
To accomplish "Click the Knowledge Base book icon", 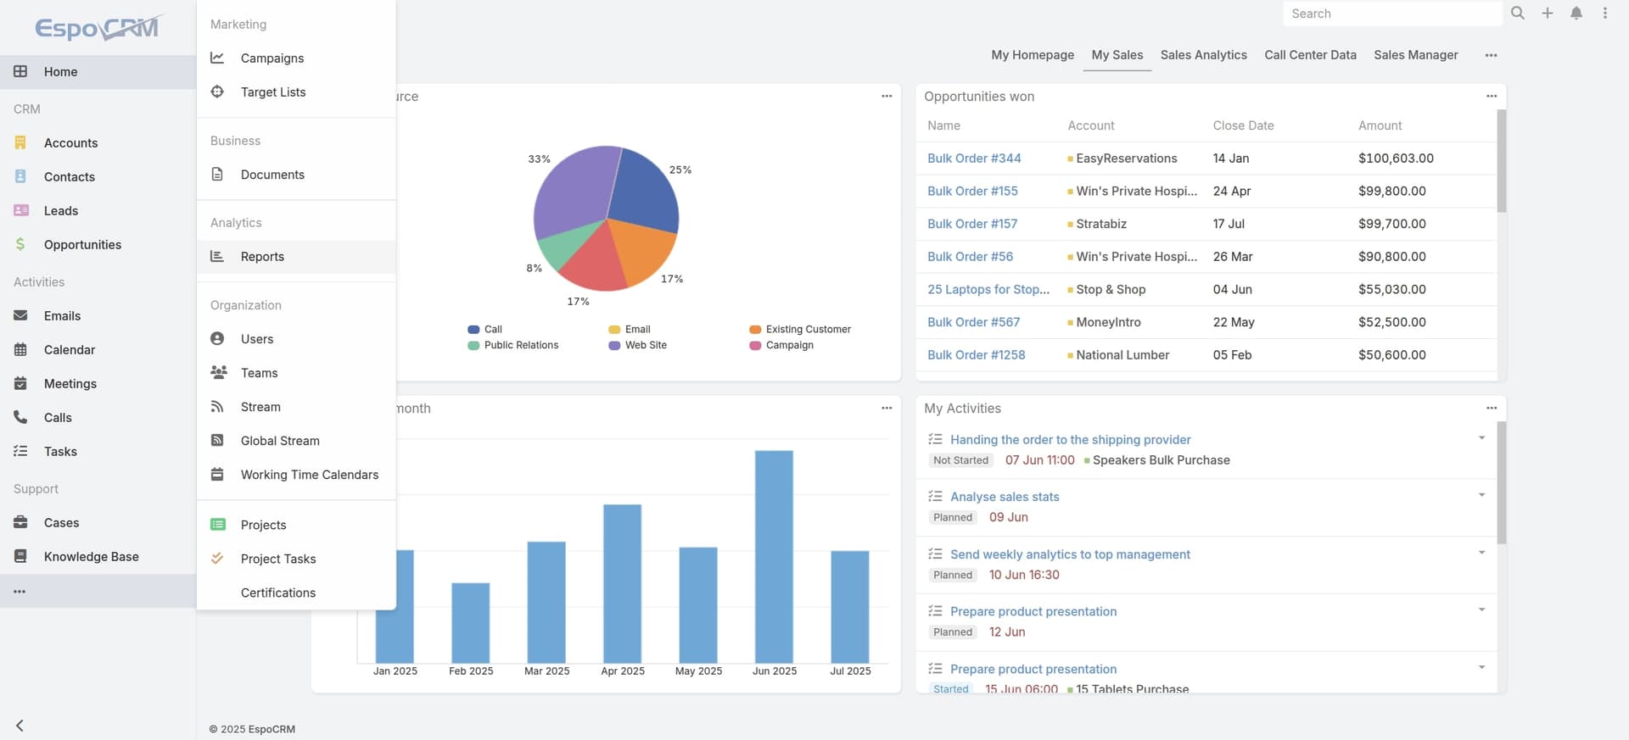I will [x=20, y=556].
